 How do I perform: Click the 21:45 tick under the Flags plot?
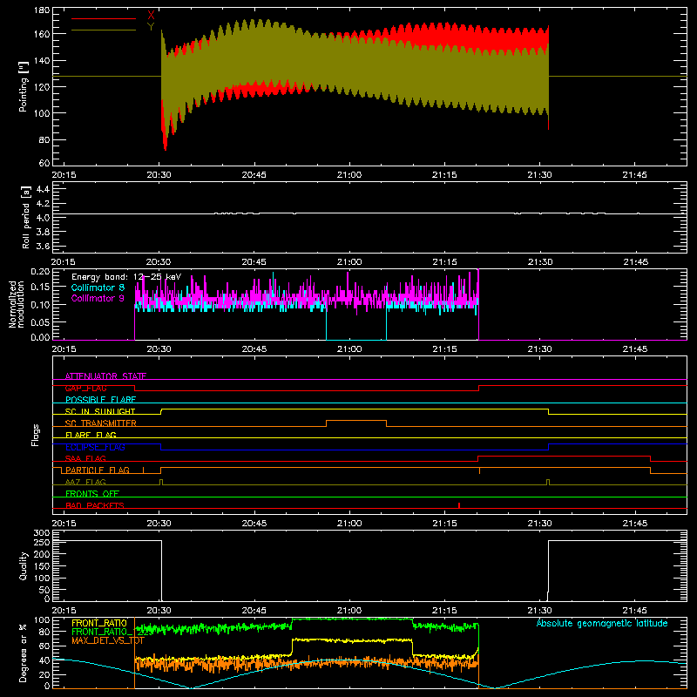tap(635, 524)
